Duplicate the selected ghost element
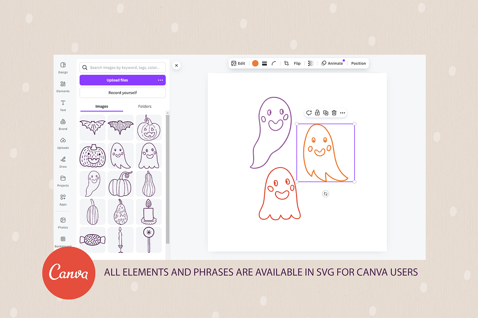 (326, 113)
